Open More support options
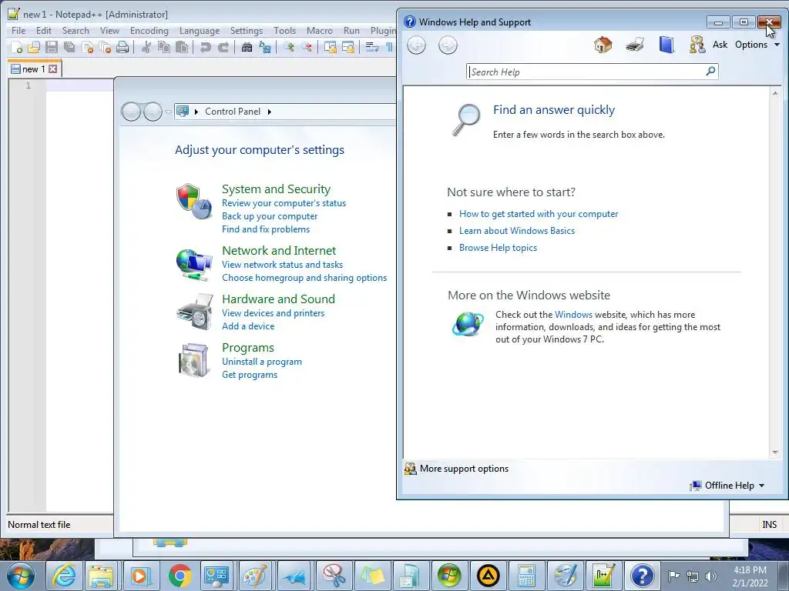 coord(456,469)
